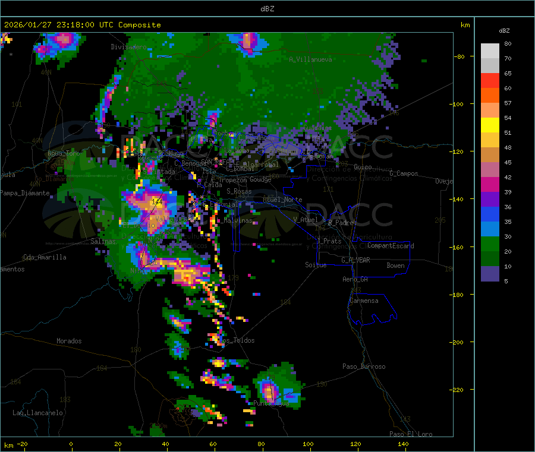Click the -80 km y-axis tick label

[458, 56]
